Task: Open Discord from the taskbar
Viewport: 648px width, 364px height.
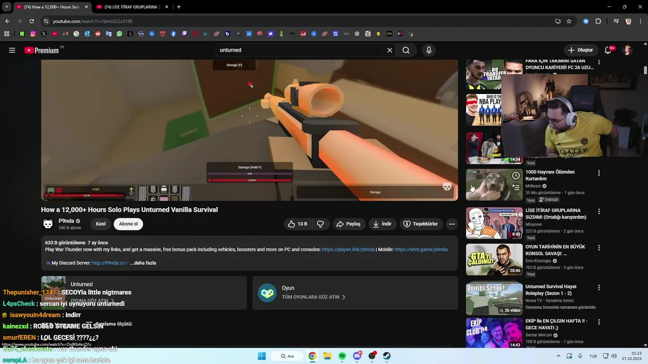Action: (x=357, y=356)
